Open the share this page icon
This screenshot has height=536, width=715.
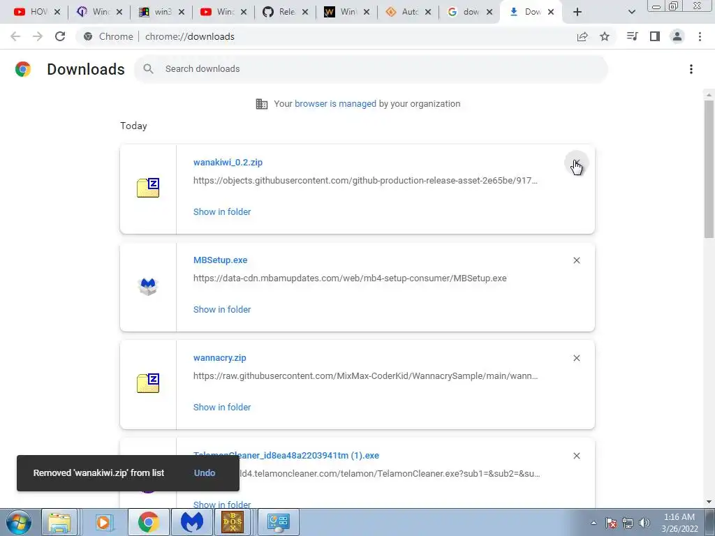point(582,36)
